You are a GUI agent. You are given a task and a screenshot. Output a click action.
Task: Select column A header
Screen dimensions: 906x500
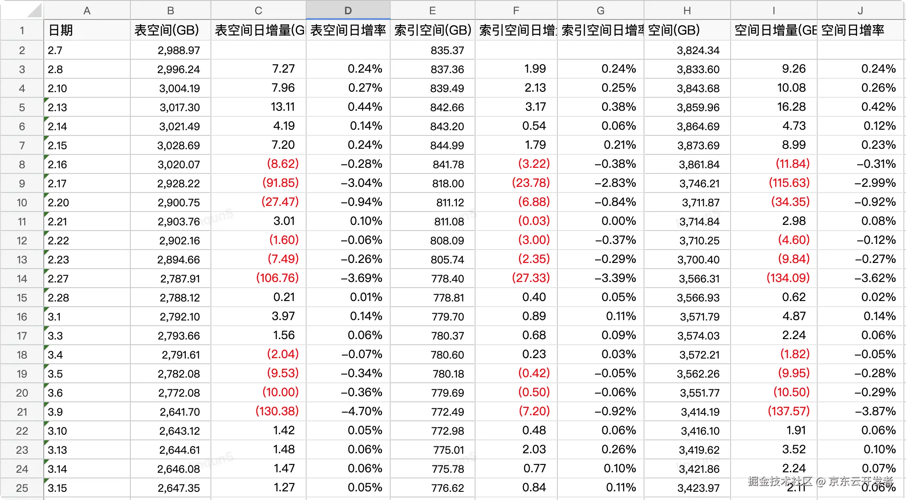coord(87,11)
